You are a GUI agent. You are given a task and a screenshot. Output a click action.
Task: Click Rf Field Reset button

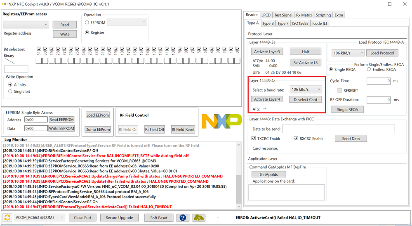pyautogui.click(x=183, y=129)
